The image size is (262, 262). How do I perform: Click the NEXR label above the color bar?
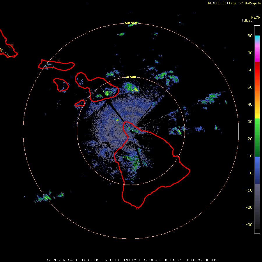click(x=256, y=17)
